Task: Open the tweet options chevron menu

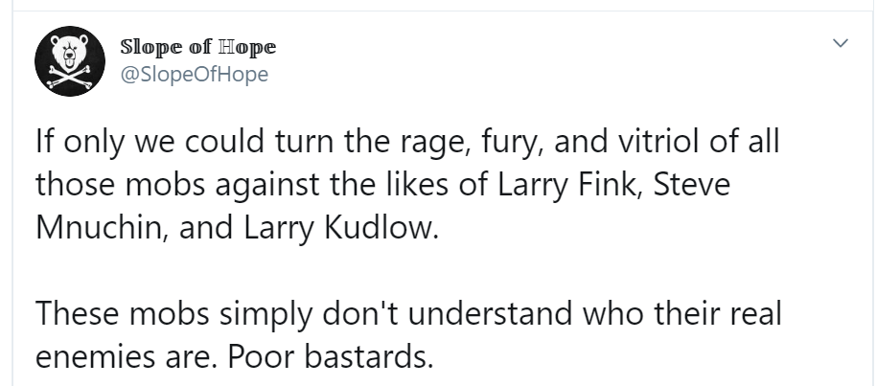Action: click(x=841, y=43)
